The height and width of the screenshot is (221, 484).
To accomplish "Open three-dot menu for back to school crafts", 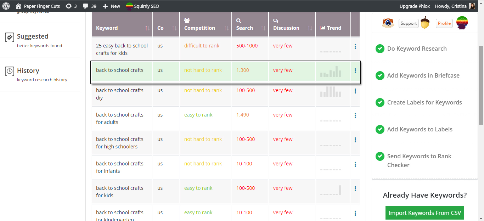I will 355,71.
